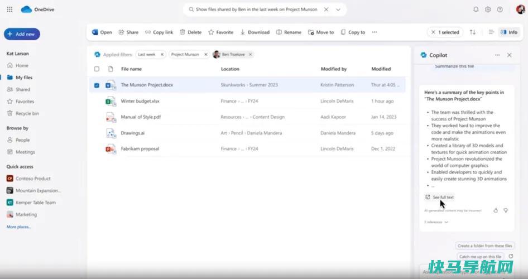528x279 pixels.
Task: Open Shared in sidebar
Action: (19, 89)
